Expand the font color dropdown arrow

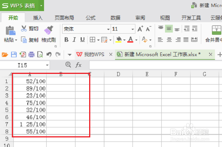[136, 40]
